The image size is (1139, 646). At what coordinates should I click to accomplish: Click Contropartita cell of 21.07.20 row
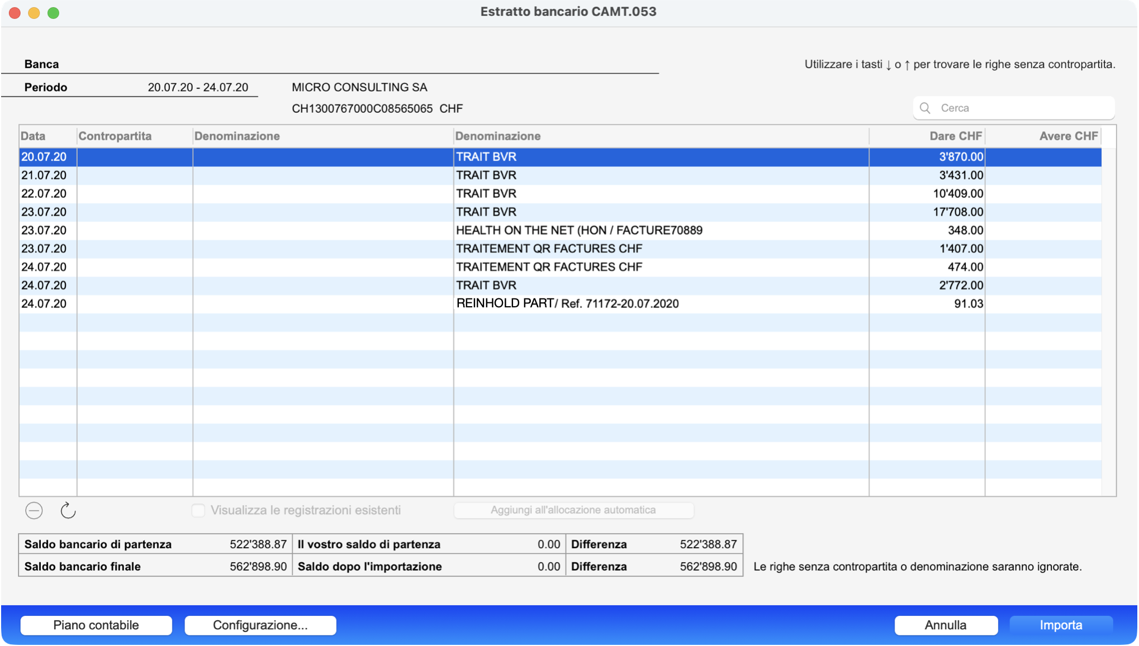(x=134, y=175)
